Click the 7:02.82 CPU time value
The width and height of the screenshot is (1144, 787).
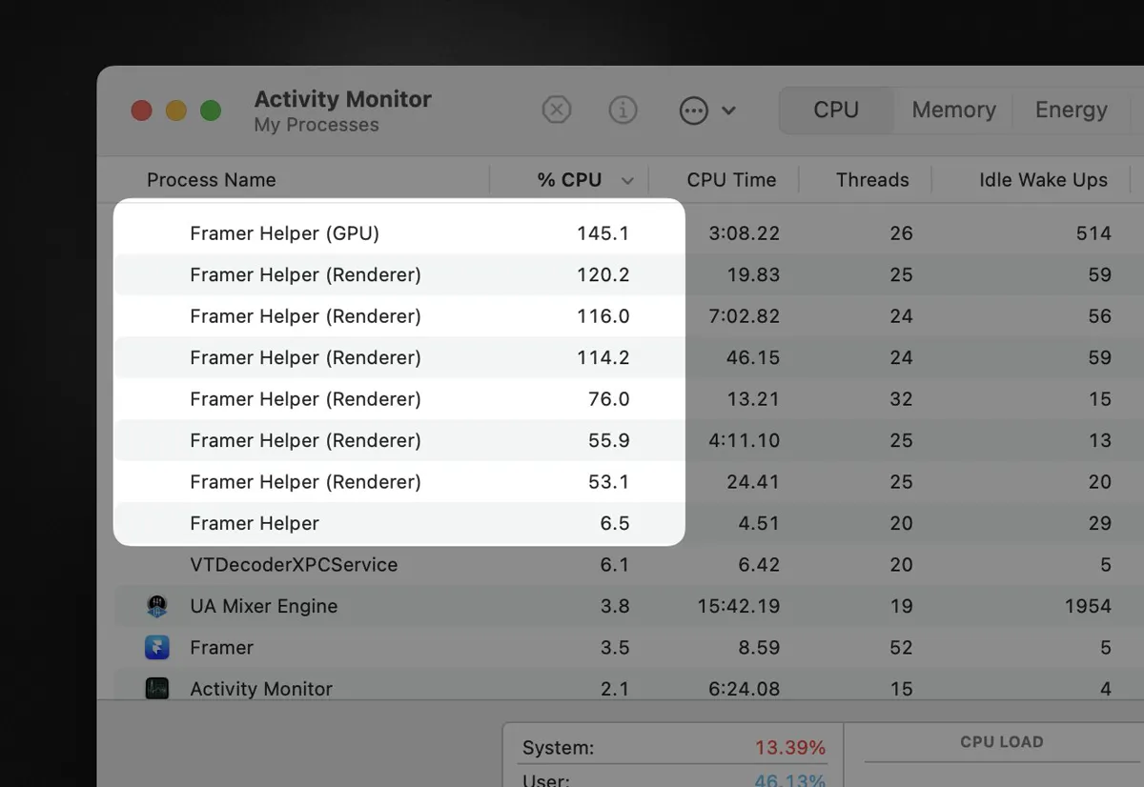coord(744,316)
